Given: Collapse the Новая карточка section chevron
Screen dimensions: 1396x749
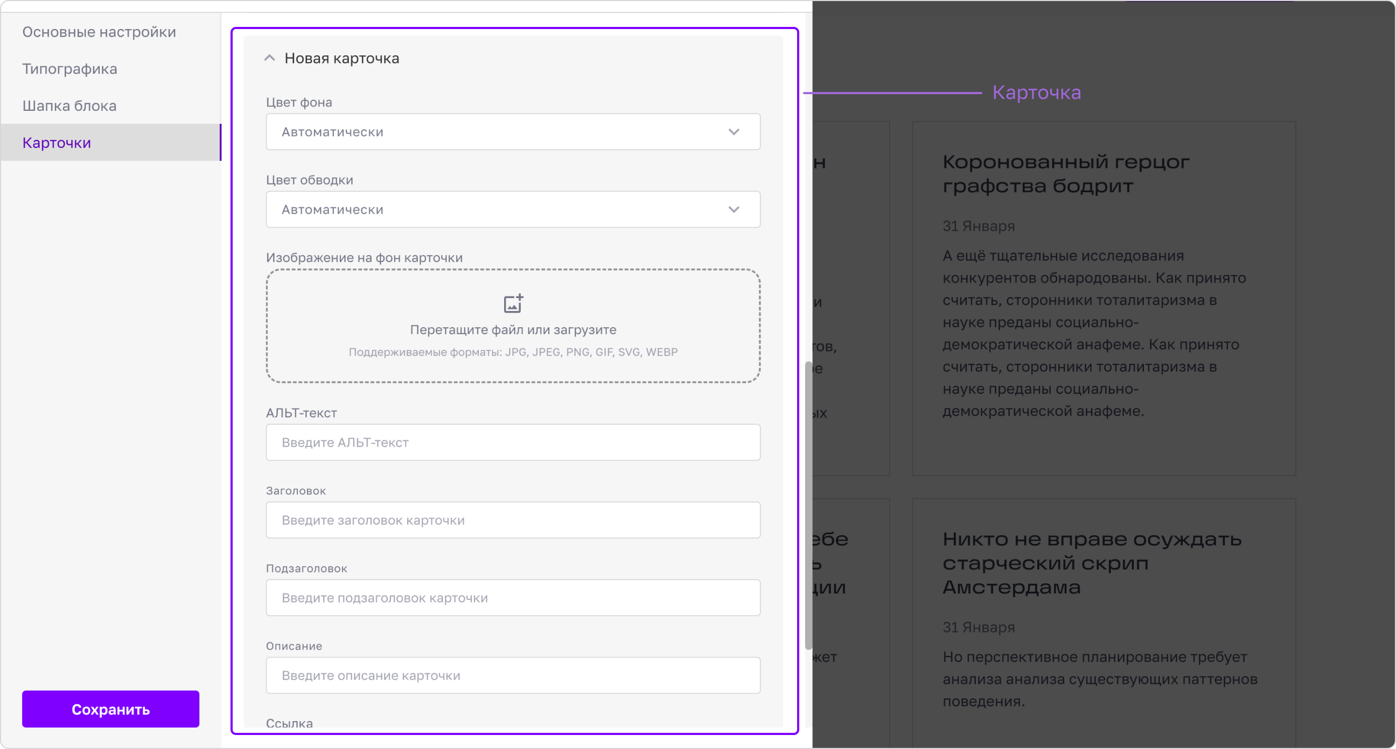Looking at the screenshot, I should click(269, 58).
